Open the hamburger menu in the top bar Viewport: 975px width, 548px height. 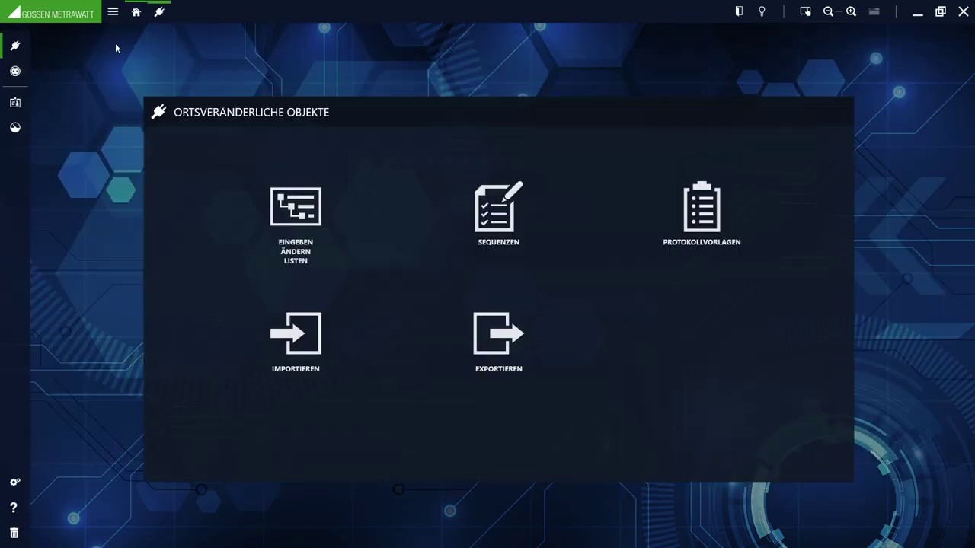point(113,11)
